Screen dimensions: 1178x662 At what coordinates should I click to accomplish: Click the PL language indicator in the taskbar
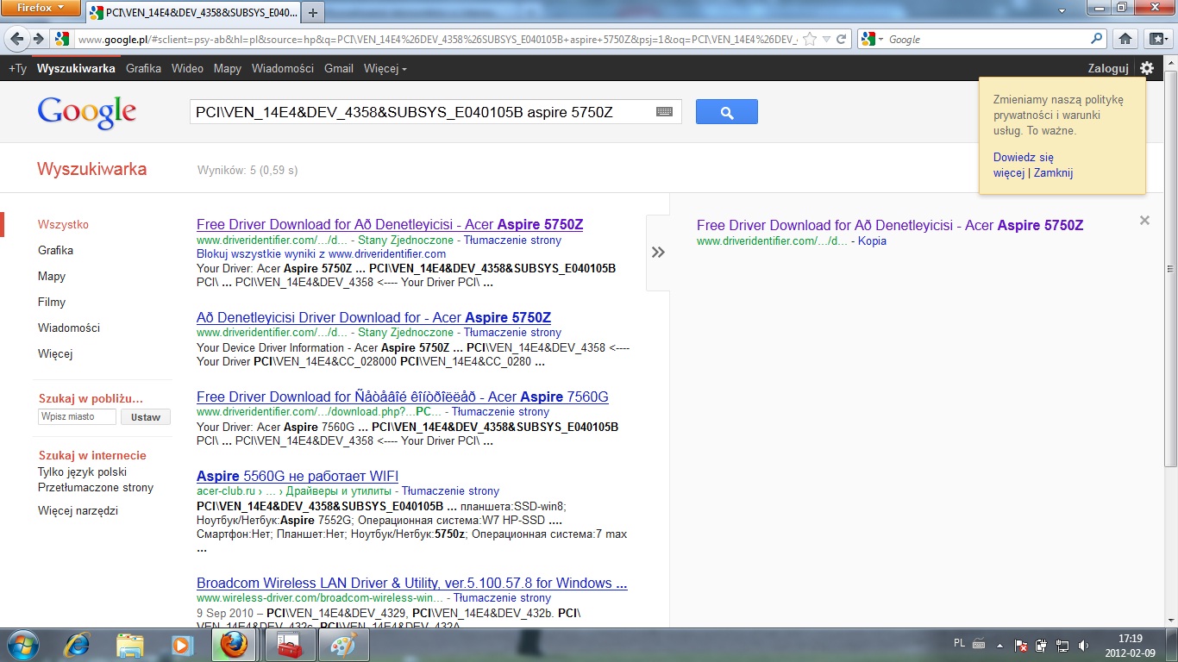[960, 644]
